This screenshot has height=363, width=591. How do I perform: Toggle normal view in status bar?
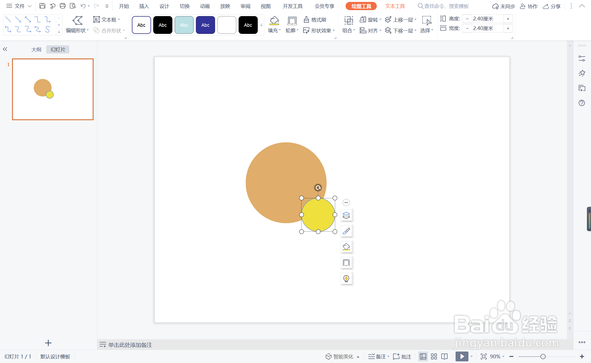coord(423,356)
